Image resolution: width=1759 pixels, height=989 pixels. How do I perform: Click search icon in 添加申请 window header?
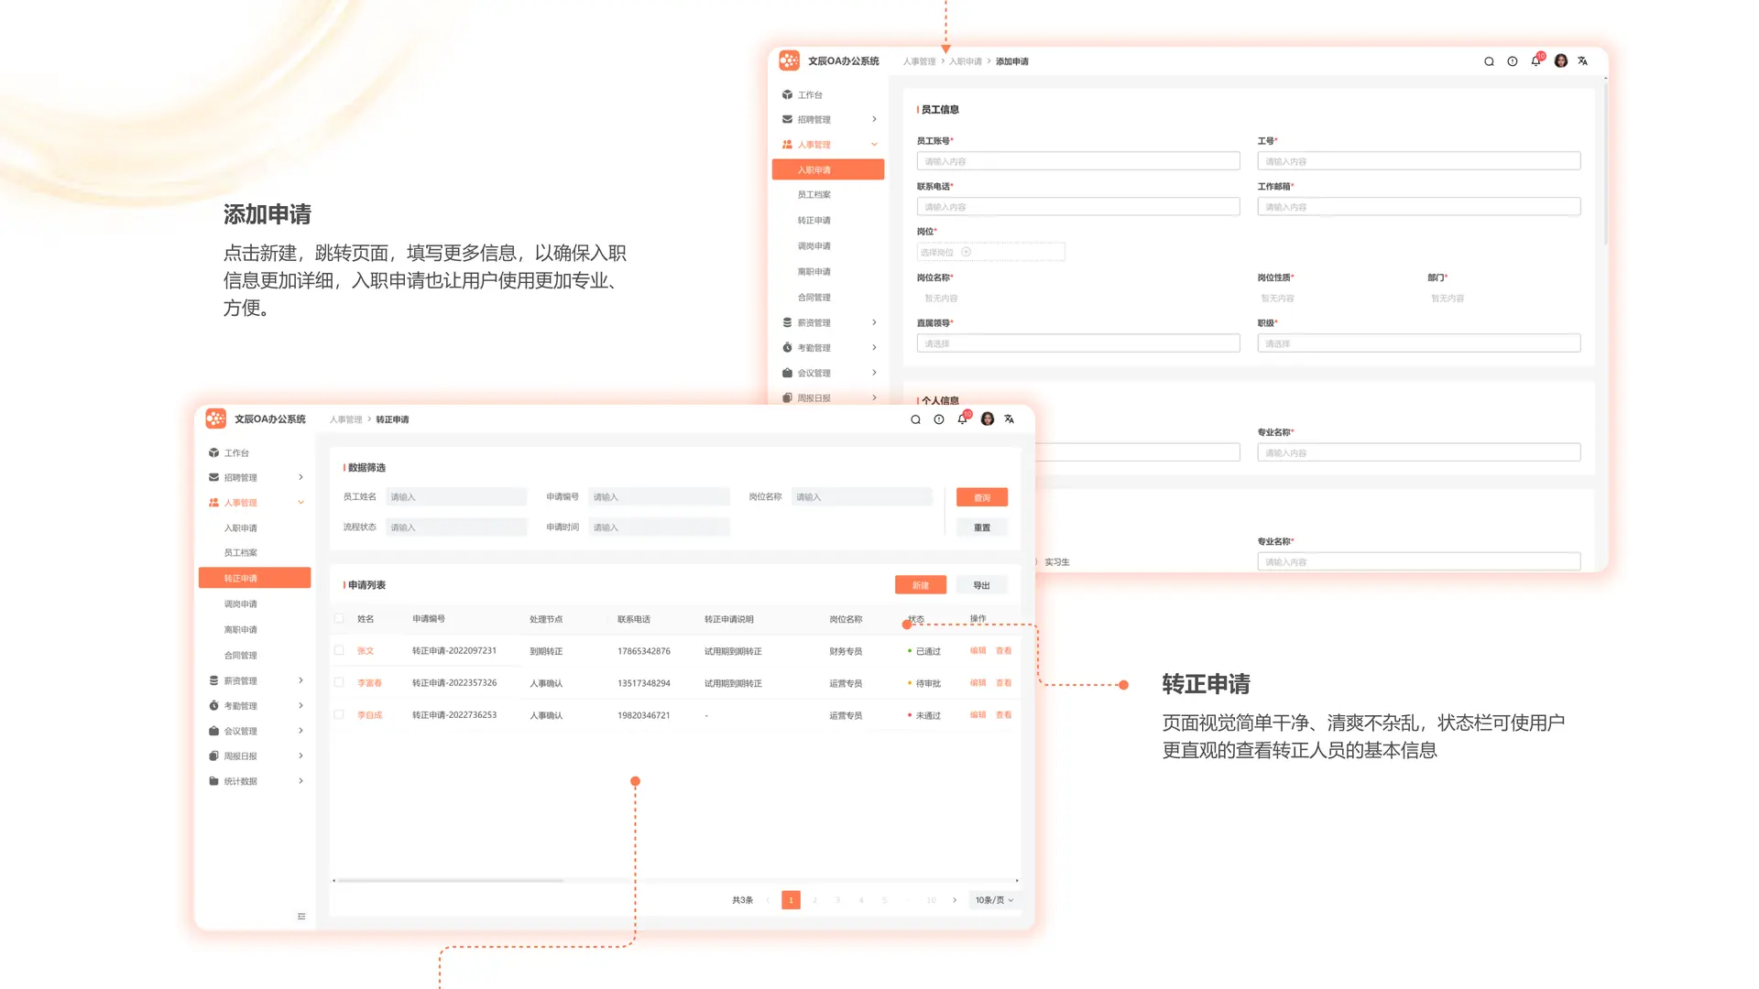pos(1489,61)
